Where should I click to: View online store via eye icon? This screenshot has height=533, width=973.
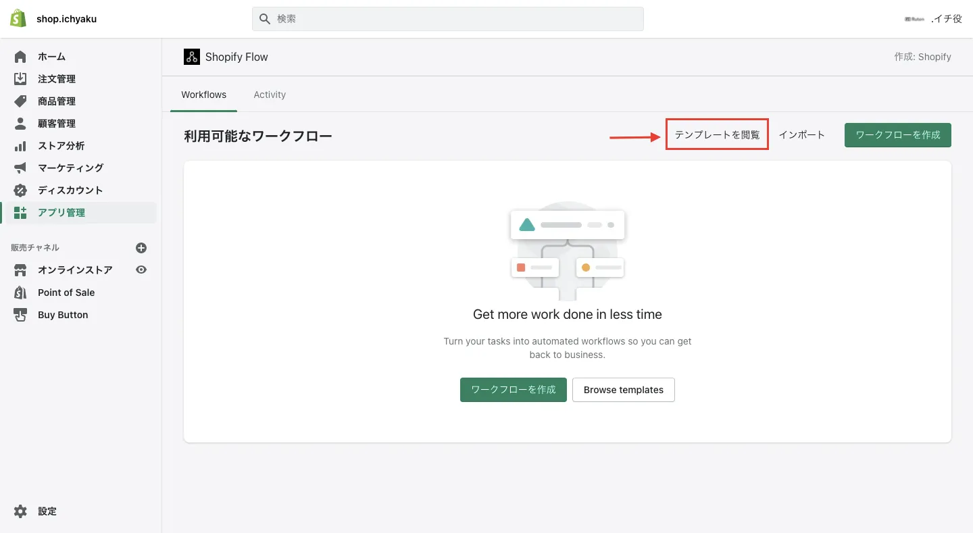141,270
